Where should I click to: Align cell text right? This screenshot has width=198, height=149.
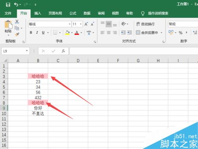click(115, 32)
